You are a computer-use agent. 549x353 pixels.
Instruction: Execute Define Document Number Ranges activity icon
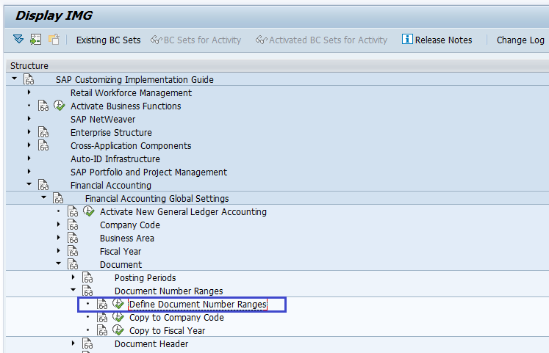tap(118, 304)
